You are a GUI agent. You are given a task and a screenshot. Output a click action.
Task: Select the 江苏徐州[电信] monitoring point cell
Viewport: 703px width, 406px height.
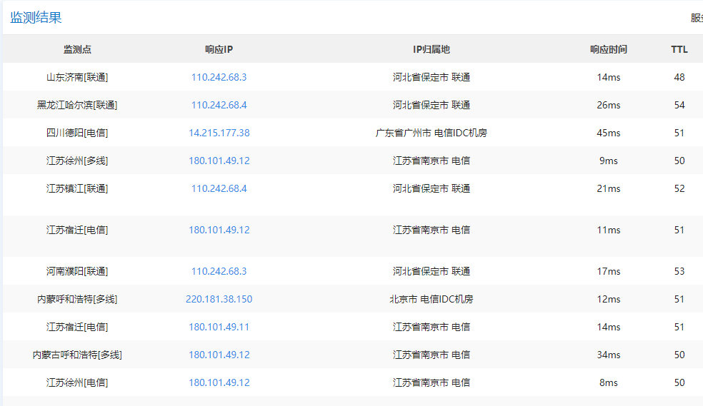[77, 382]
